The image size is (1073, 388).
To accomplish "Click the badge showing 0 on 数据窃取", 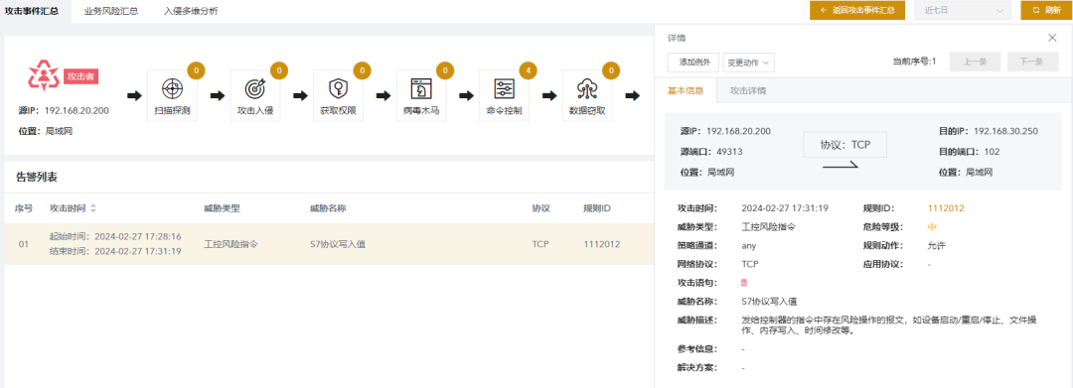I will pos(610,70).
